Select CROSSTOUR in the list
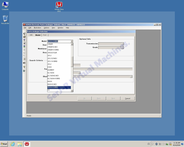Viewport: 184px width, 147px height. [x=59, y=53]
